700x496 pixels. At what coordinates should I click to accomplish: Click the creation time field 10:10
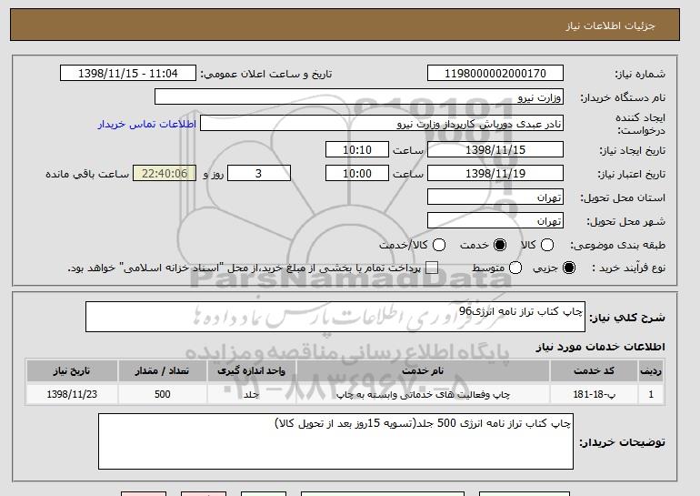coord(357,149)
